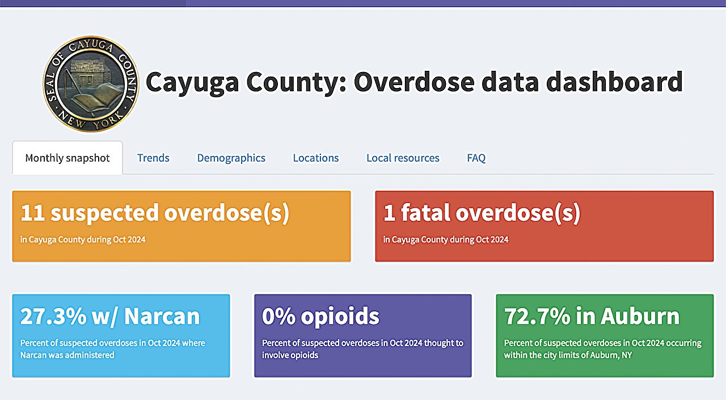Click the '11 suspected overdose(s)' heading

point(155,213)
